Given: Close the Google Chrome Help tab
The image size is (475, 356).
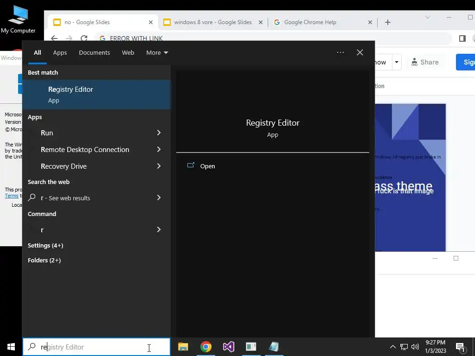Looking at the screenshot, I should (x=370, y=22).
